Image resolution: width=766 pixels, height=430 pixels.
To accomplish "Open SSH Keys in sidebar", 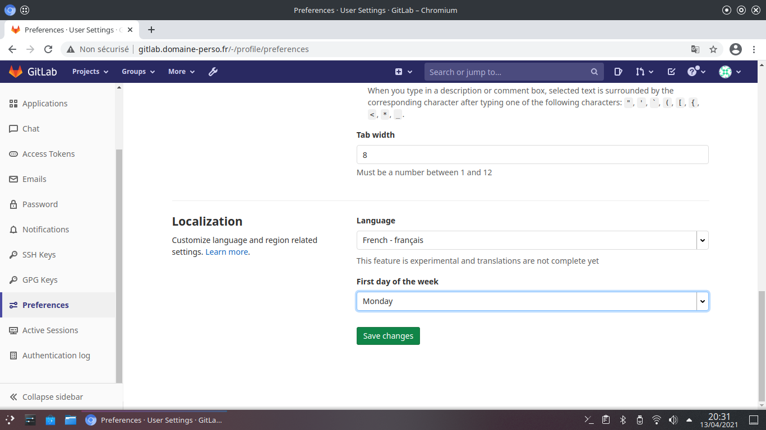I will 39,255.
